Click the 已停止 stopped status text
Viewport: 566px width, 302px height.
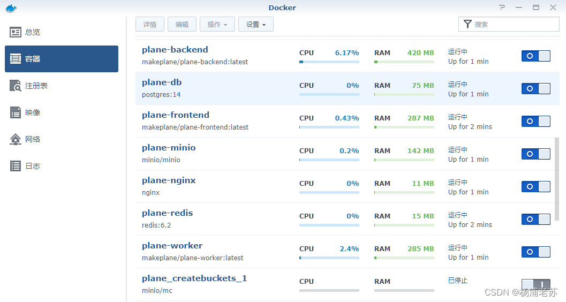tap(458, 281)
